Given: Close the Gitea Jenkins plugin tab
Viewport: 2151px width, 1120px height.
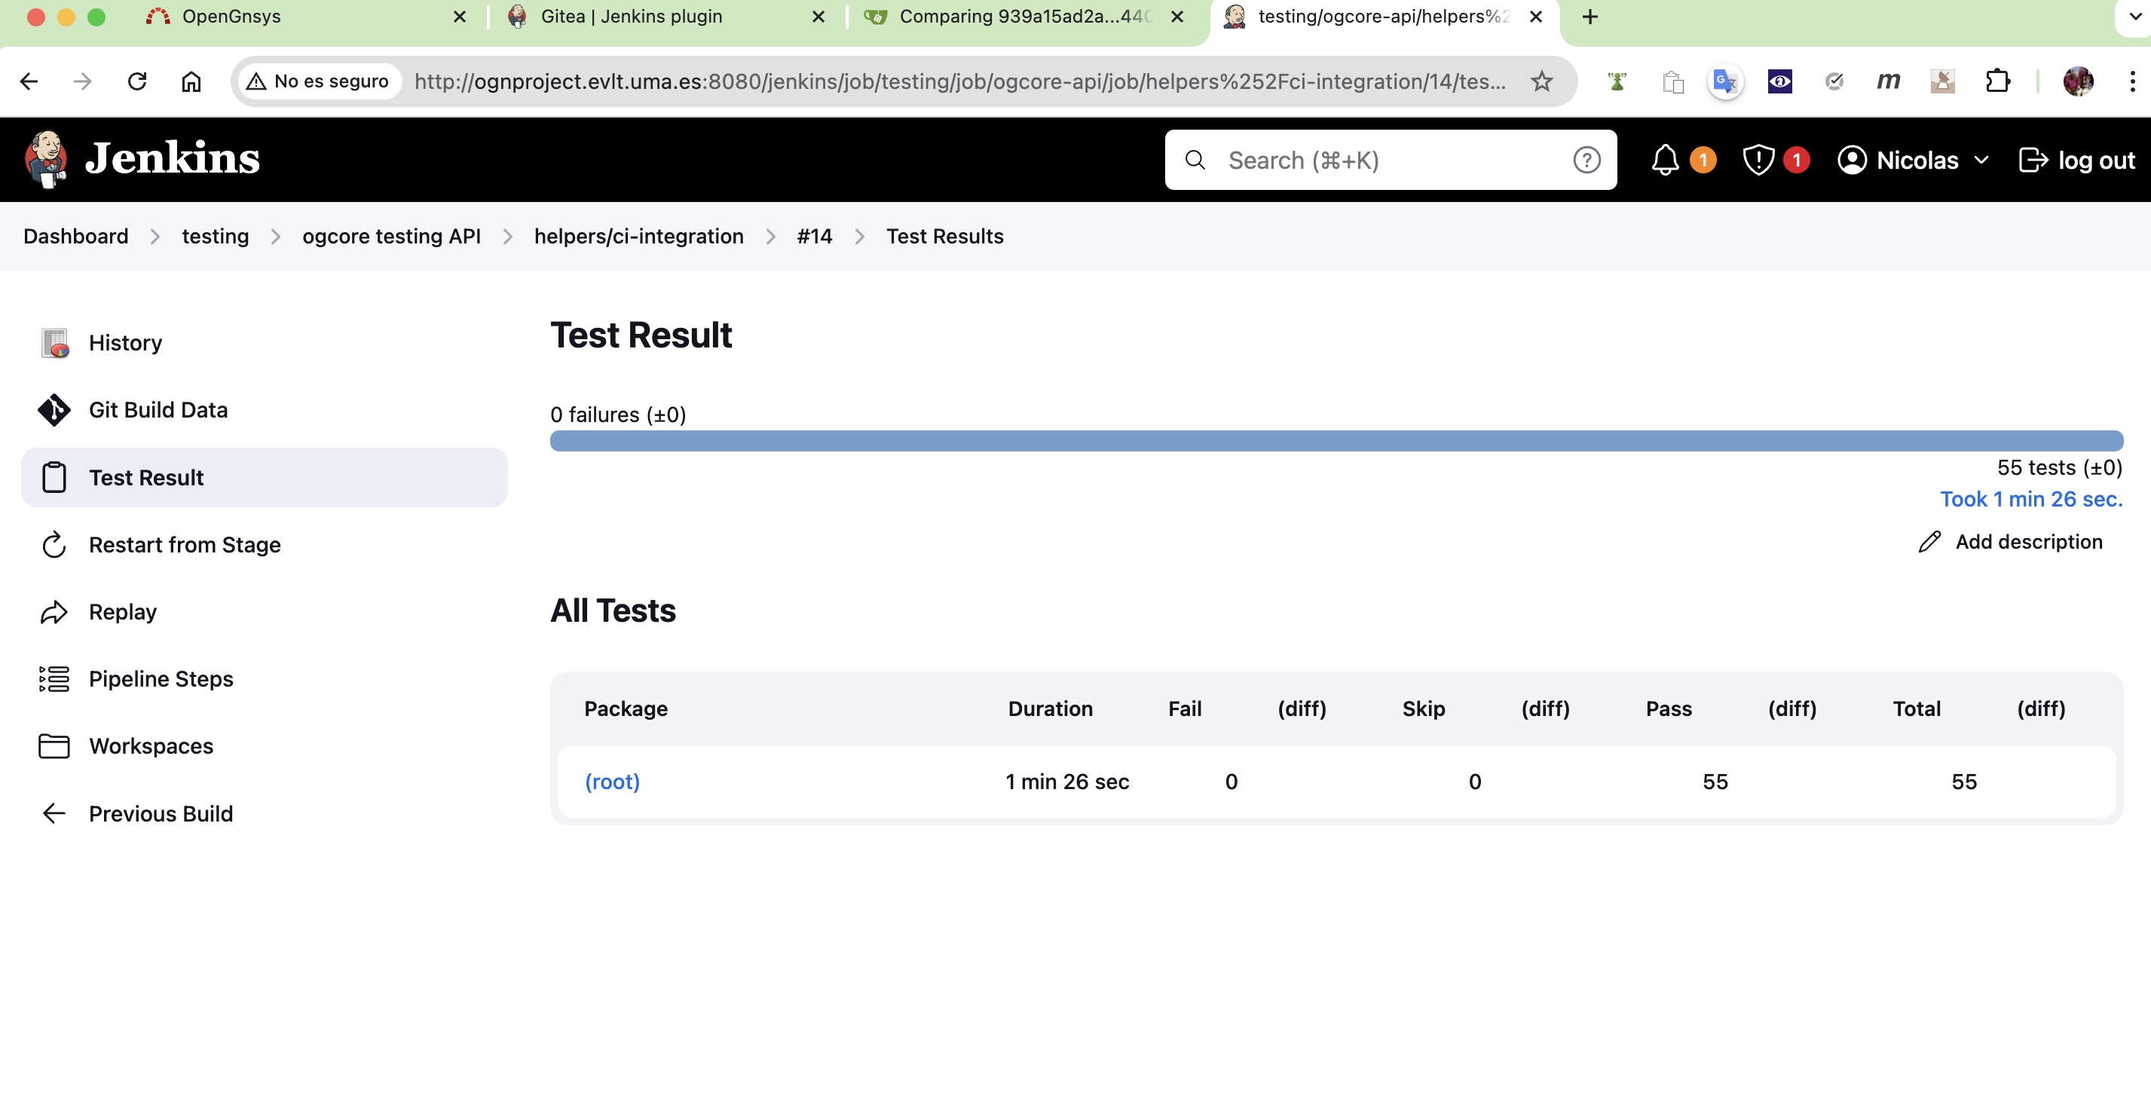Looking at the screenshot, I should [x=818, y=17].
